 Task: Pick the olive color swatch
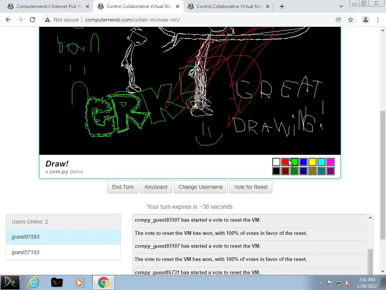coord(312,171)
